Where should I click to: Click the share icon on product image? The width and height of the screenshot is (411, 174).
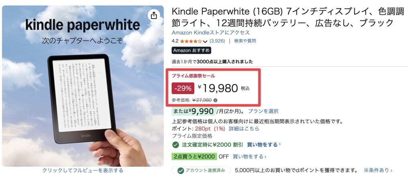[154, 16]
